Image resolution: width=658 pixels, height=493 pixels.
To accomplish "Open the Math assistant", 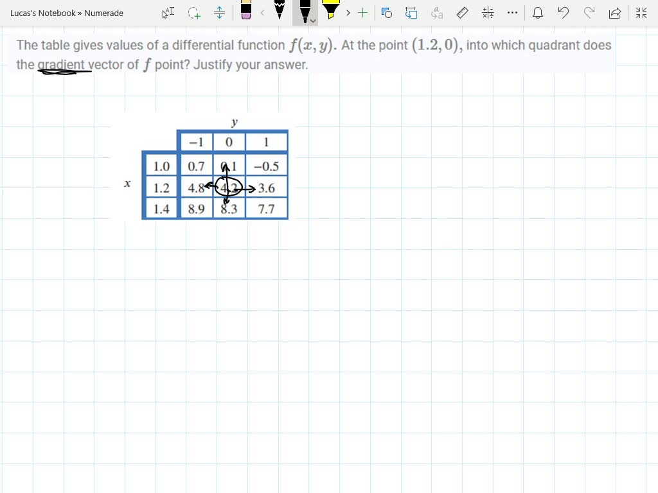I will click(487, 12).
